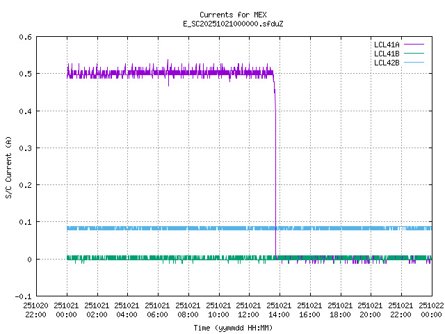Select the -0.1 y-axis tick label
Image resolution: width=445 pixels, height=334 pixels.
coord(22,296)
